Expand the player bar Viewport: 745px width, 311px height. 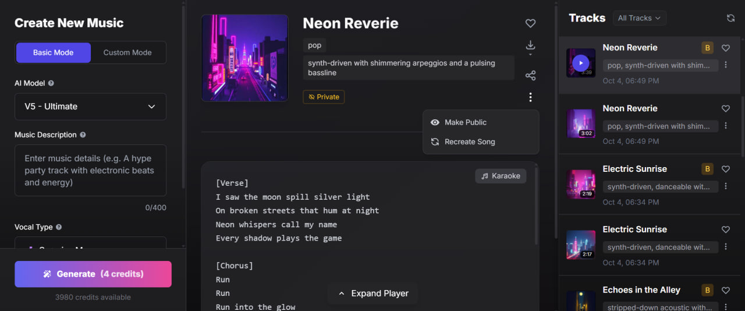click(x=373, y=294)
